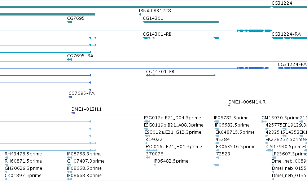Viewport: 307px width, 181px height.
Task: Select the CG31224 gene label
Action: pos(282,3)
